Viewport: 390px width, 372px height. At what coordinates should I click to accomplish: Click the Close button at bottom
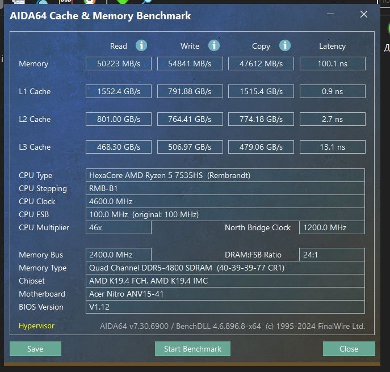tap(349, 349)
